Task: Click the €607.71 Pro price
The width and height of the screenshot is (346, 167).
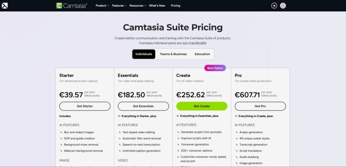Action: click(247, 95)
